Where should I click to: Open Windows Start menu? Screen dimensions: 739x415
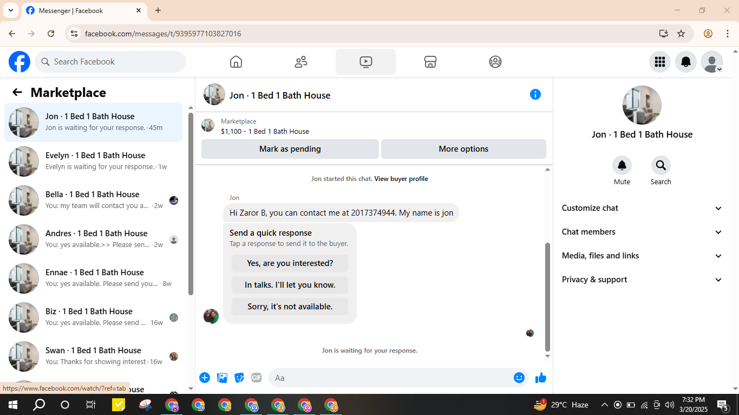pos(12,404)
